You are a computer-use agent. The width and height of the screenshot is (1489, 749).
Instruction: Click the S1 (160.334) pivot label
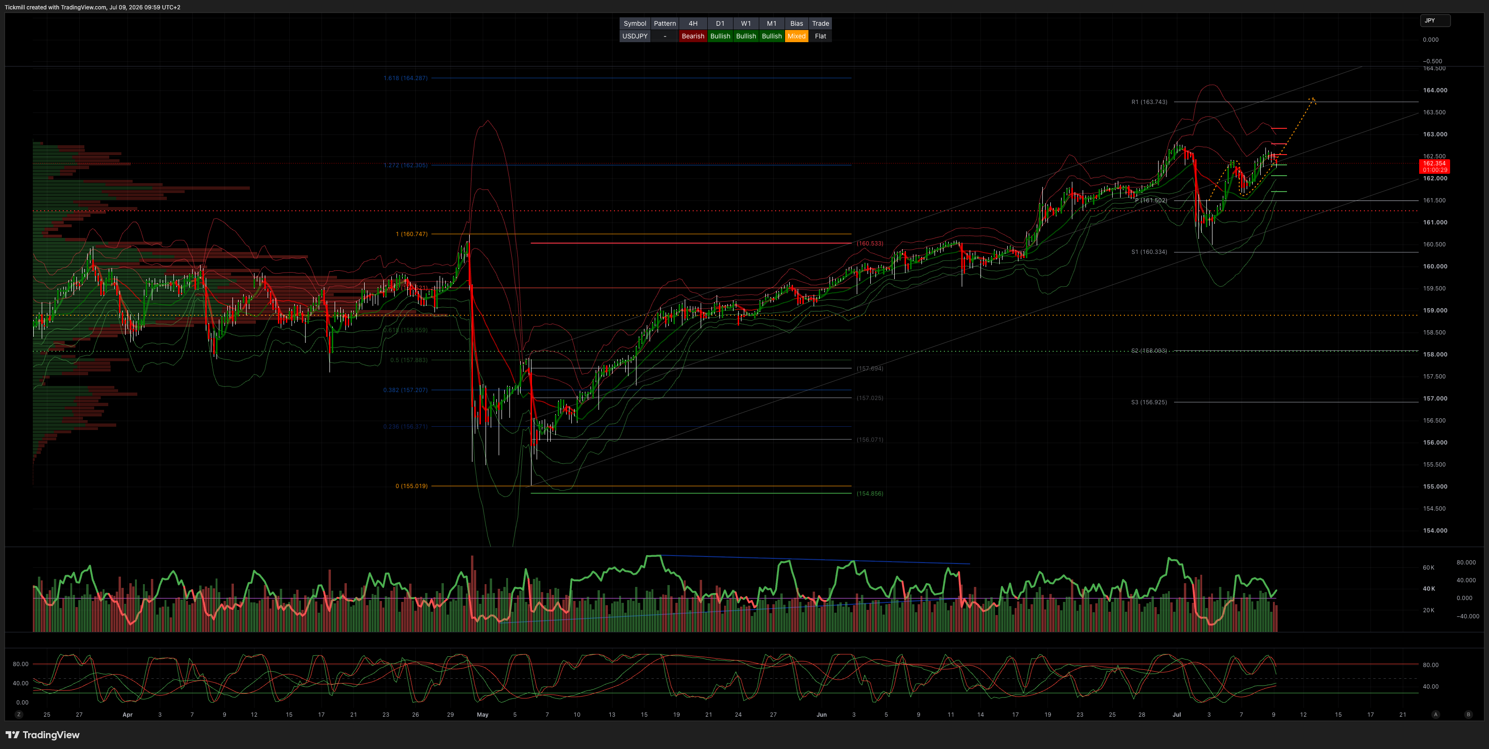tap(1149, 252)
